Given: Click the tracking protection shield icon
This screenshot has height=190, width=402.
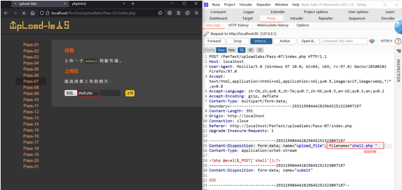Looking at the screenshot, I should [x=42, y=13].
